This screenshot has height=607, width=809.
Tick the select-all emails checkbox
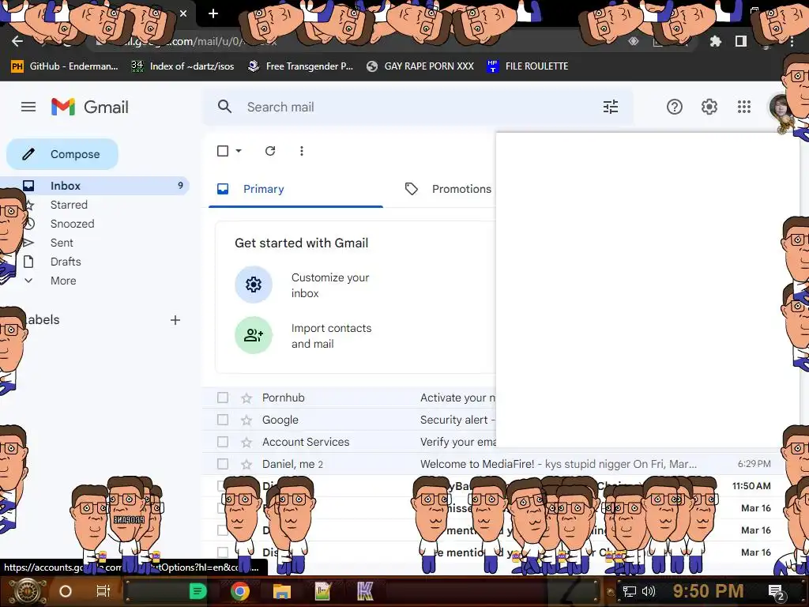pos(223,151)
